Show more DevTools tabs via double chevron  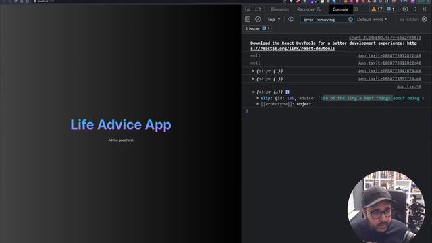356,9
